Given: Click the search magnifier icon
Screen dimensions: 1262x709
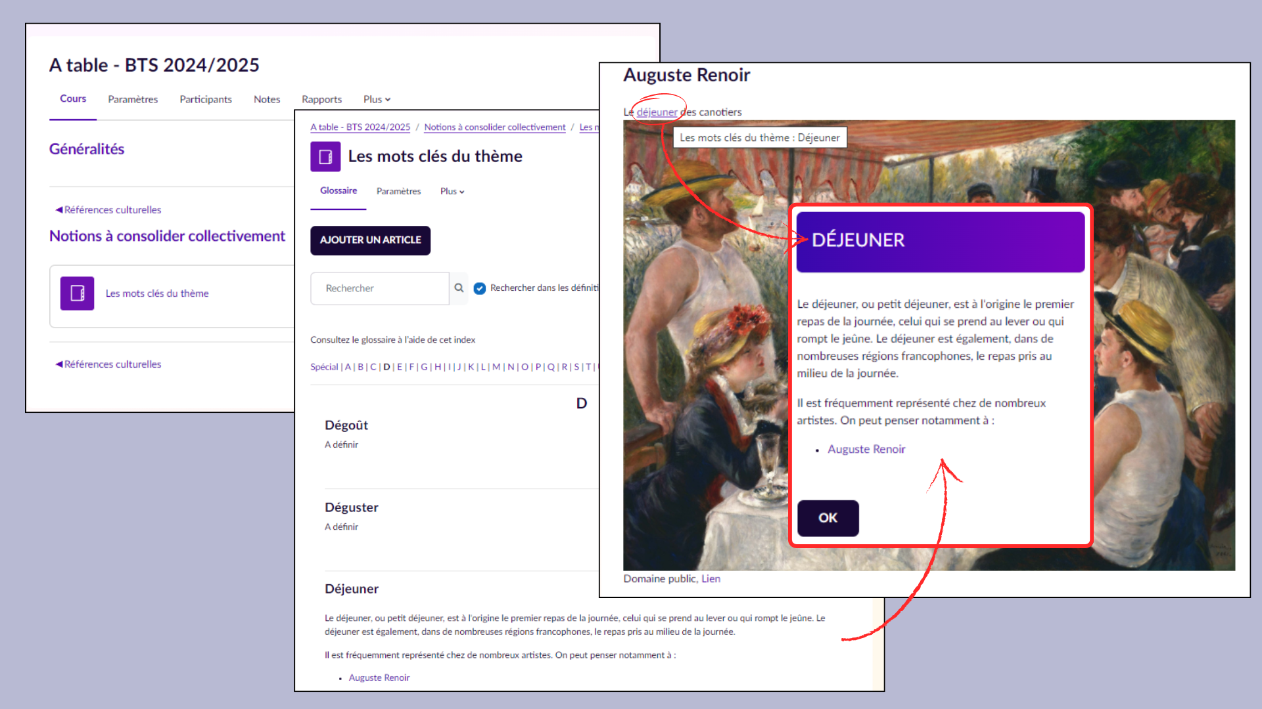Looking at the screenshot, I should tap(459, 288).
